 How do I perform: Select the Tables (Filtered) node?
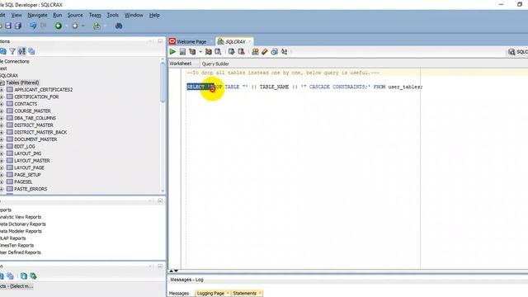22,82
